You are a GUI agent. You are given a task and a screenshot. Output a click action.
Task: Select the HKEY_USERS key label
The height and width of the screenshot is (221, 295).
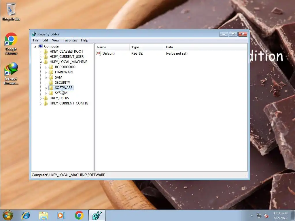pos(59,98)
